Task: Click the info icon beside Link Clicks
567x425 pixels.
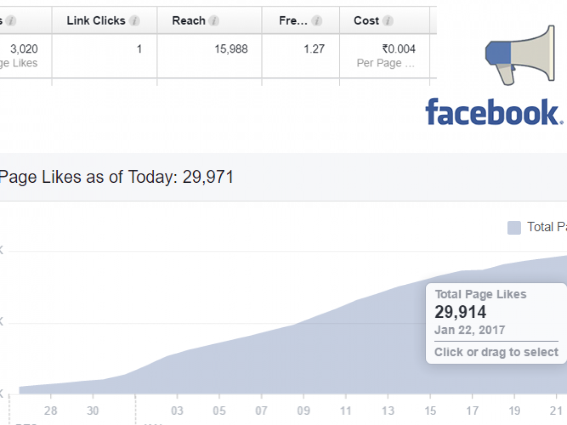Action: [x=135, y=21]
